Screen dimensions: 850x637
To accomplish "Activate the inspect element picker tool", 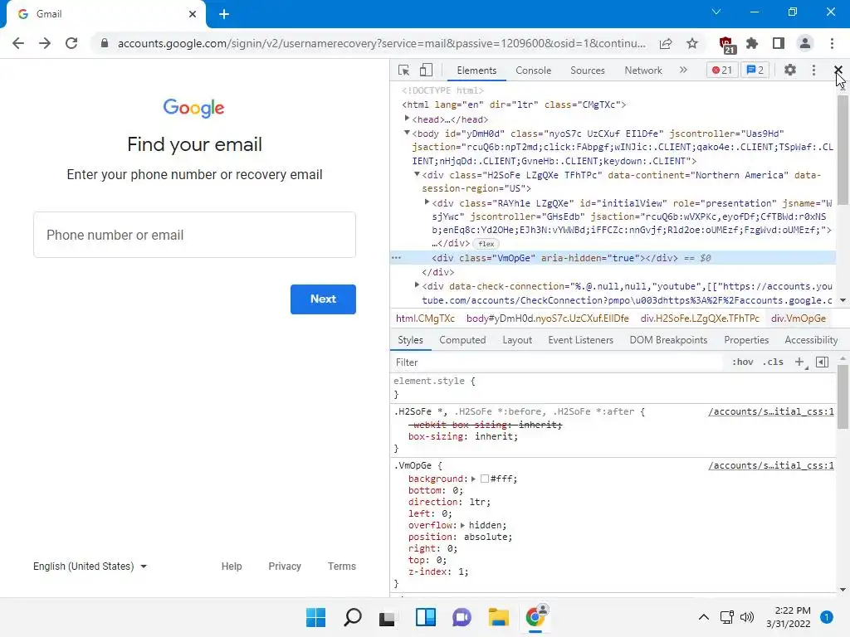I will [403, 71].
